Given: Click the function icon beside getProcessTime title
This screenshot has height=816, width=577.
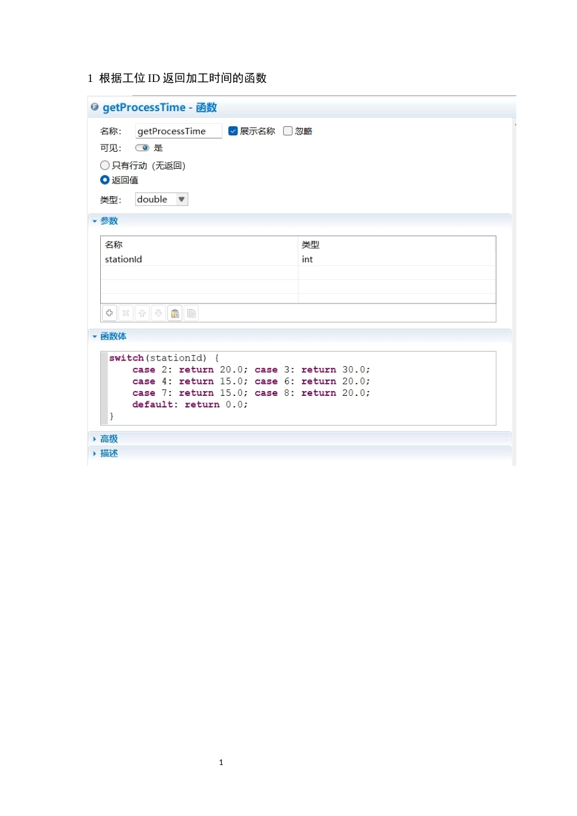Looking at the screenshot, I should [95, 107].
